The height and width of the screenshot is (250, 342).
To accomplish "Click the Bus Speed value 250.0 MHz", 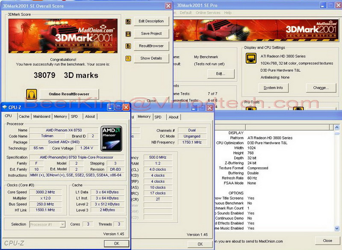I will point(45,204).
